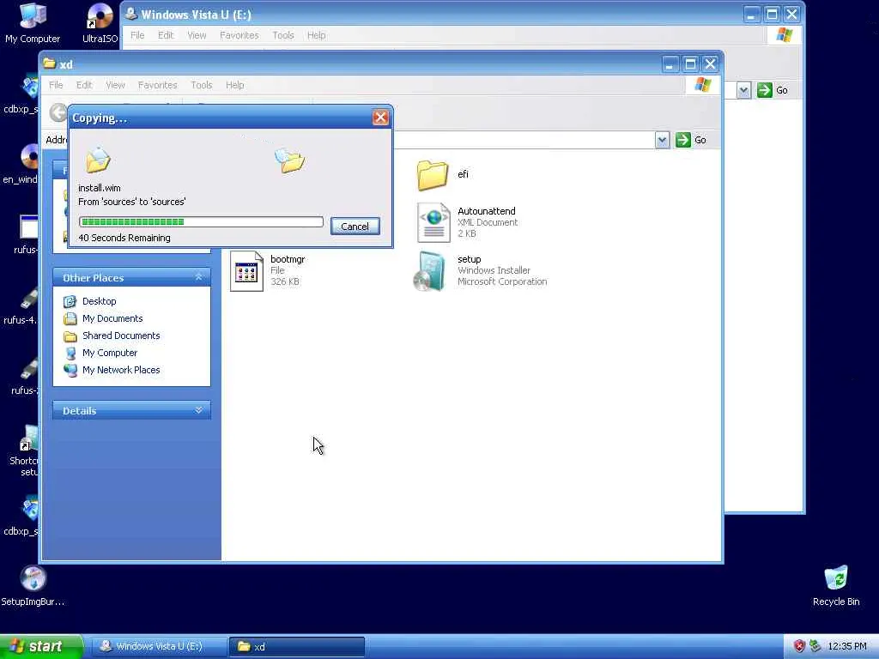Click the address field in xd window
Image resolution: width=879 pixels, height=659 pixels.
524,140
